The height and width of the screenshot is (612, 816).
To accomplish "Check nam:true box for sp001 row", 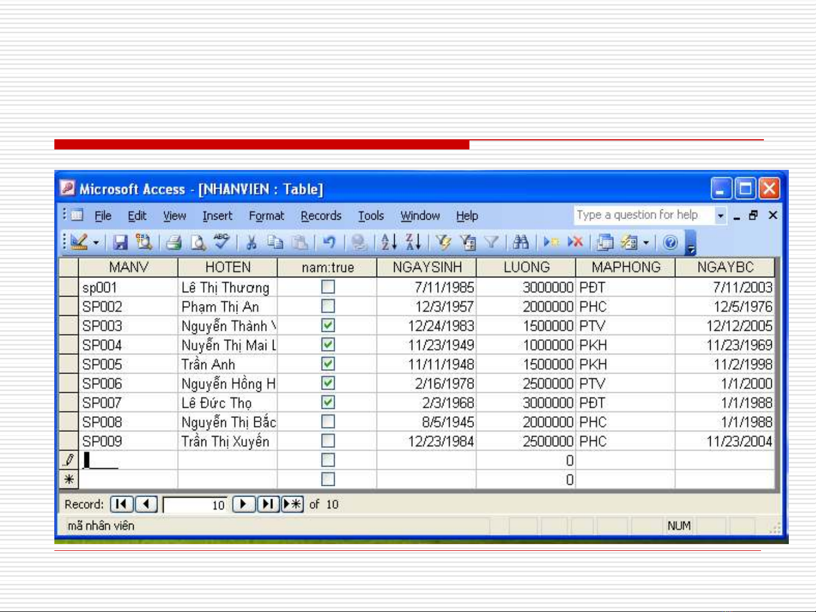I will tap(328, 287).
